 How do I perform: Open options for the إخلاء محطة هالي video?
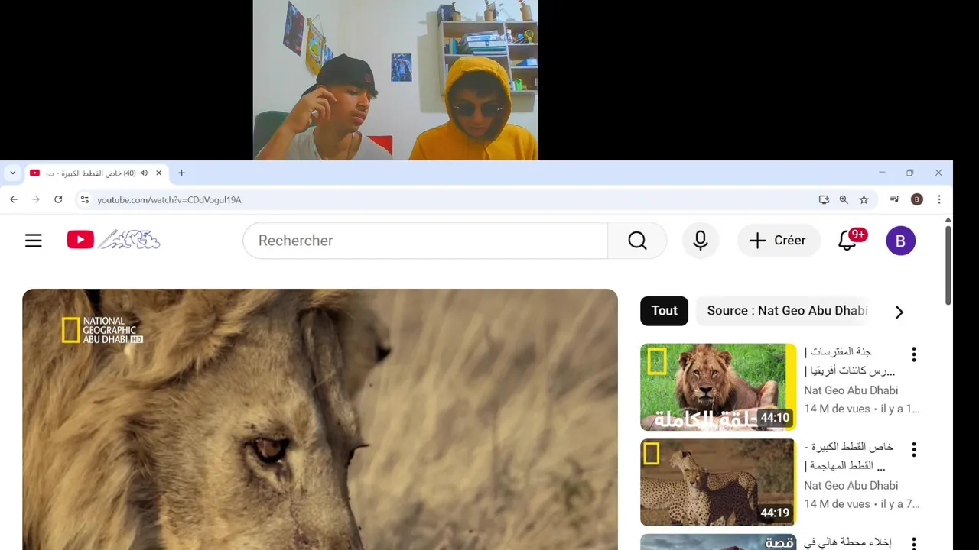tap(913, 543)
